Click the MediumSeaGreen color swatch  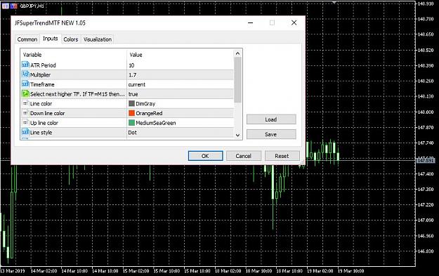coord(131,123)
